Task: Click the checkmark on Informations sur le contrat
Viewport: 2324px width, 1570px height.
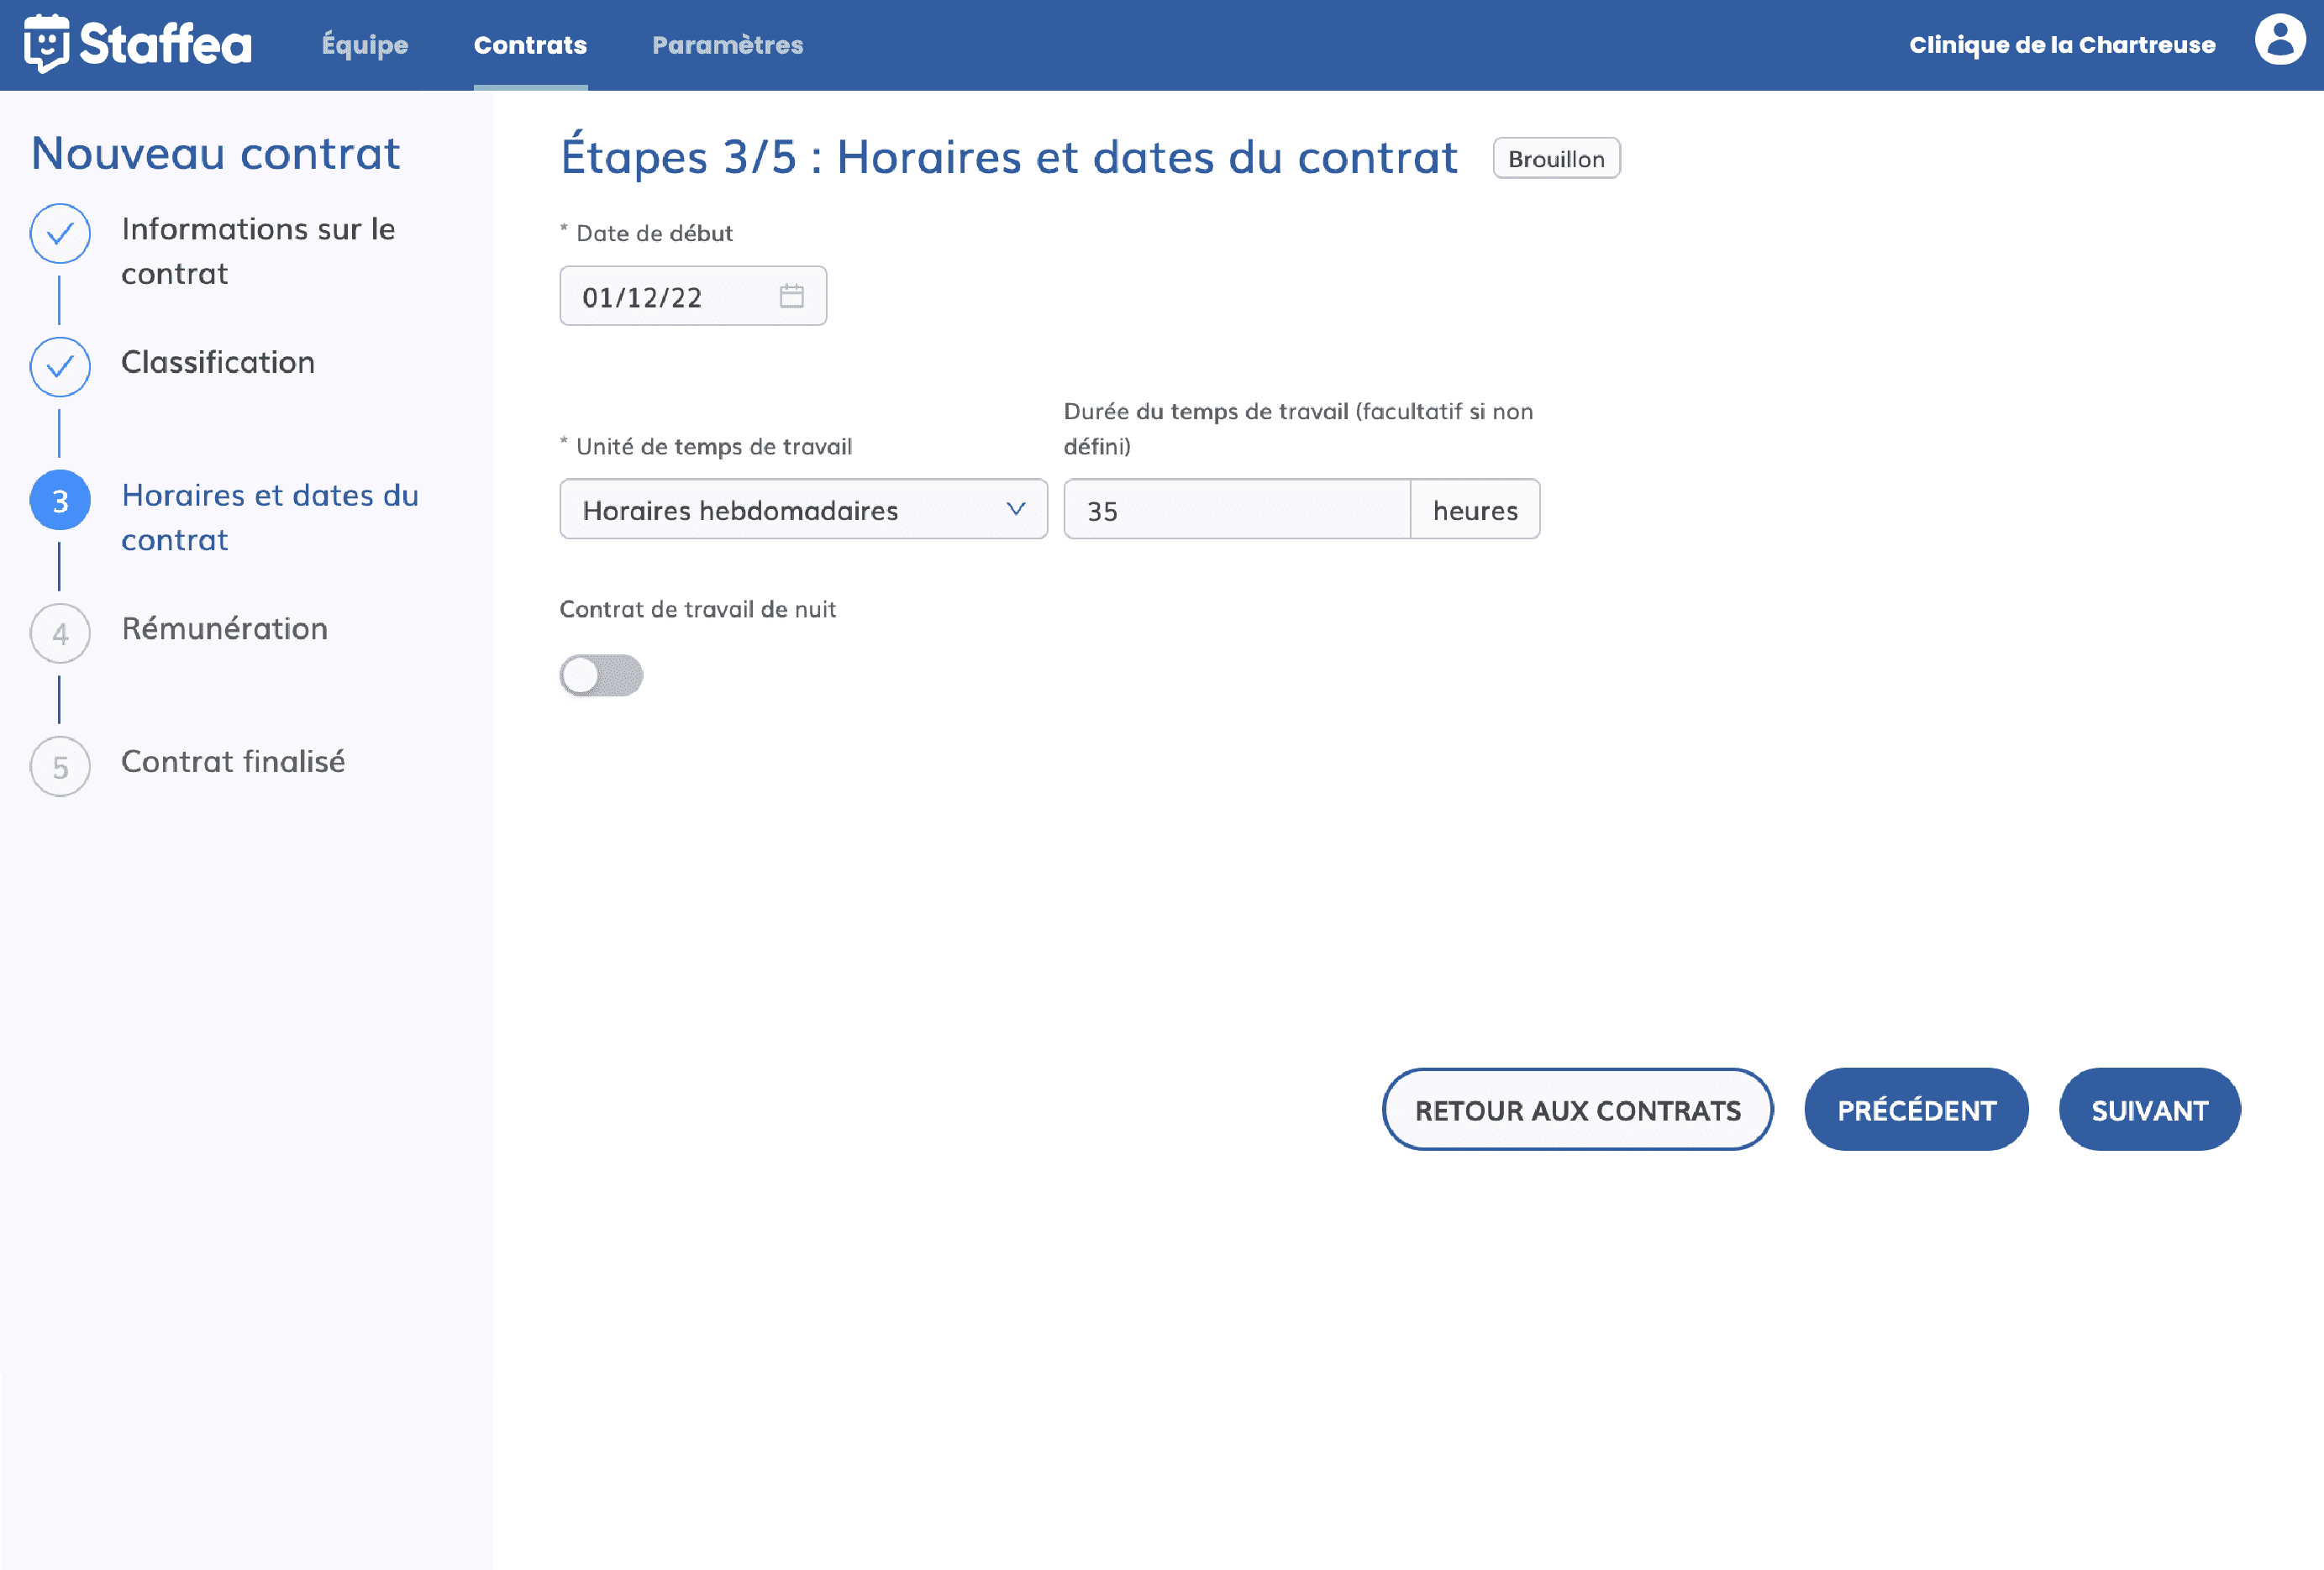Action: point(60,234)
